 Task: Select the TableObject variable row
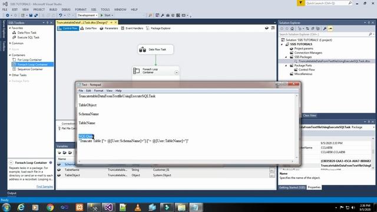[x=166, y=175]
